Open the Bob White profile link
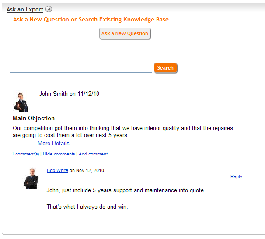Image resolution: width=265 pixels, height=239 pixels. (57, 171)
